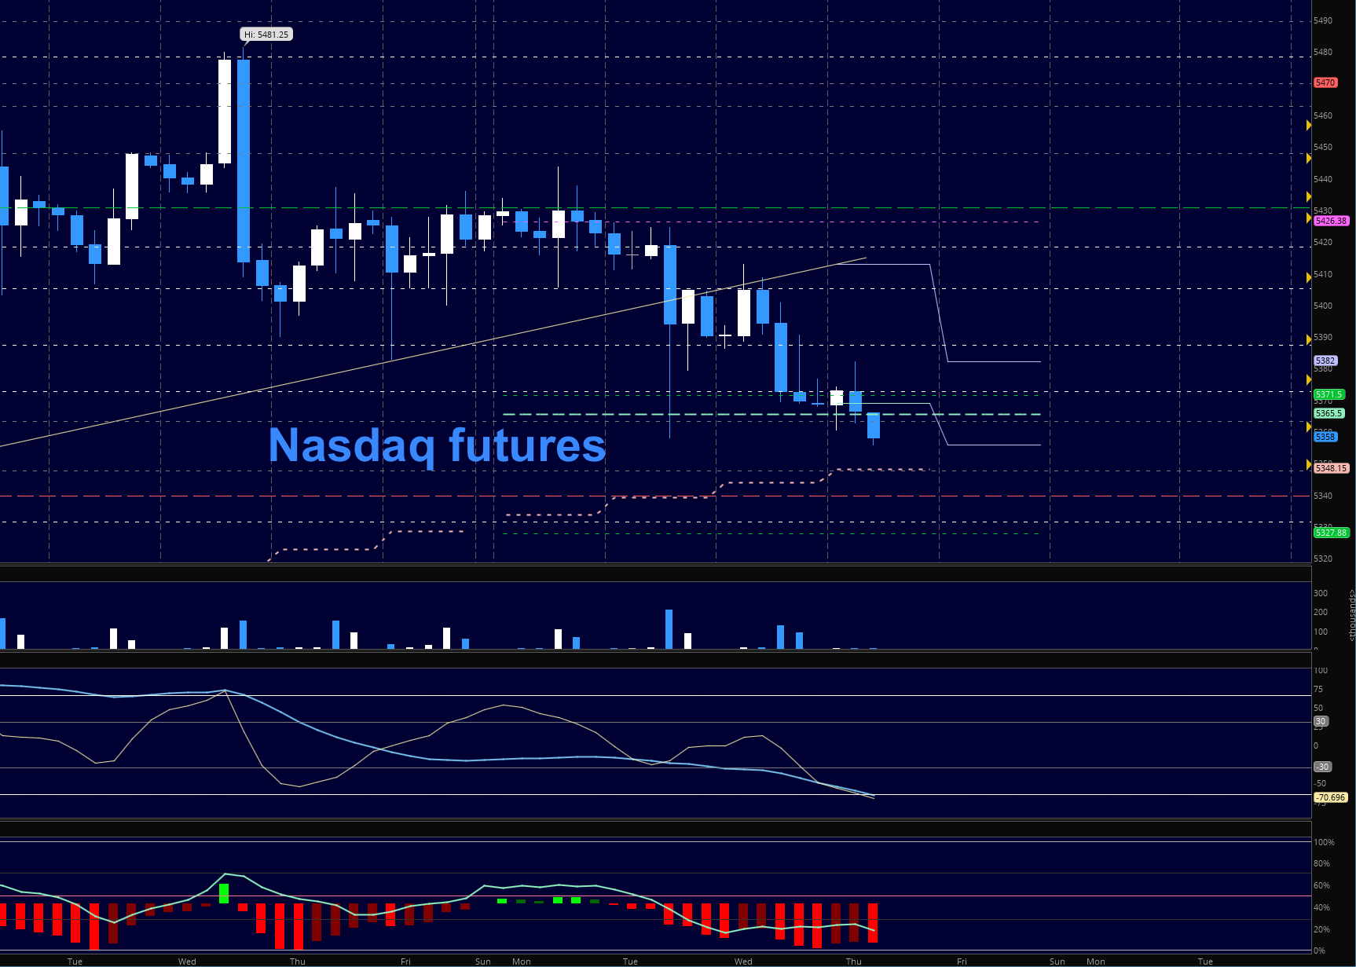
Task: Click the yellow triangle marker beside 5358 label
Action: click(x=1309, y=427)
